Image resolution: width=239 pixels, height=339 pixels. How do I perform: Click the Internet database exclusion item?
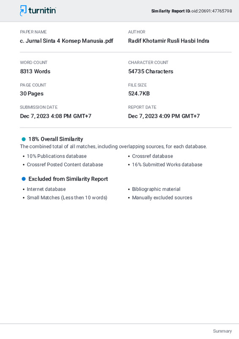pos(46,189)
